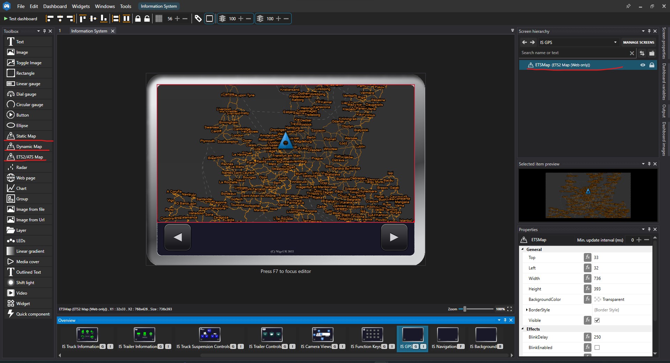The width and height of the screenshot is (670, 363).
Task: Align selected items to right edge
Action: tap(70, 18)
